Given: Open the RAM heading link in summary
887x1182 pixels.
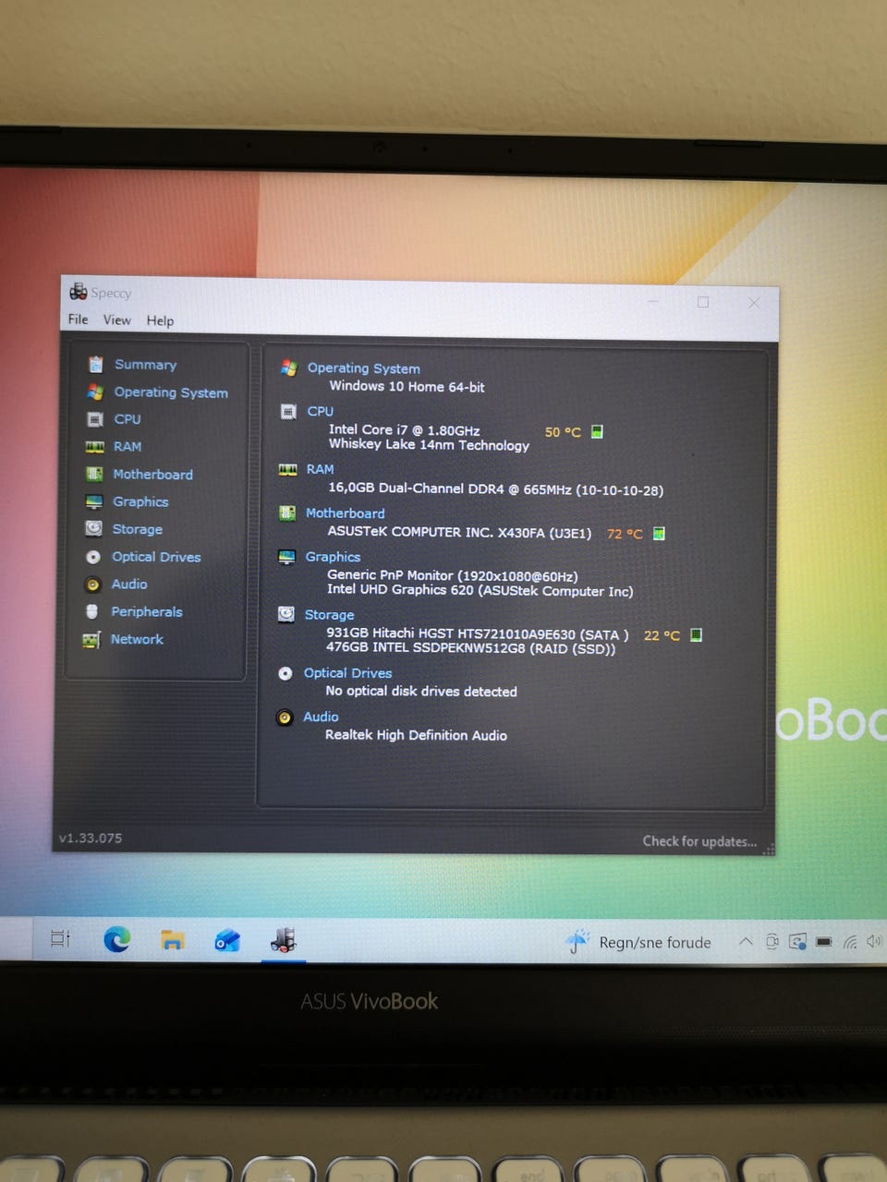Looking at the screenshot, I should click(320, 469).
